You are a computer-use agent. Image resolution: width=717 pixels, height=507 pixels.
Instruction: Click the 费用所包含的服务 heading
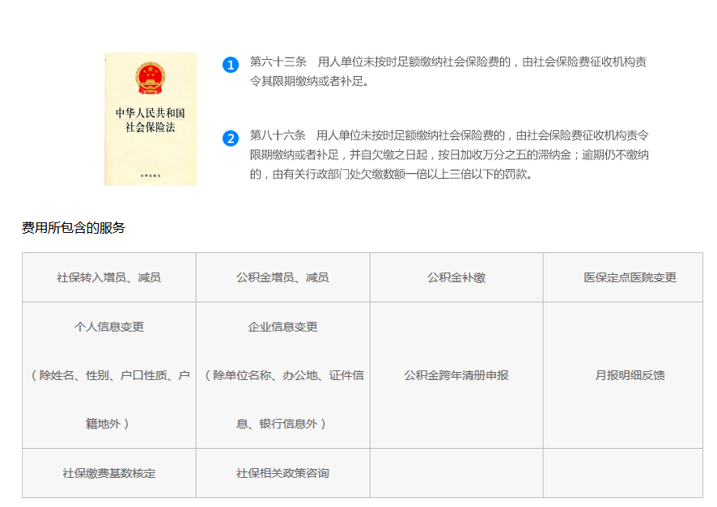(x=74, y=228)
